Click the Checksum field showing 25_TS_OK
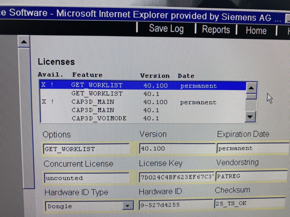The width and height of the screenshot is (290, 217). pyautogui.click(x=250, y=203)
